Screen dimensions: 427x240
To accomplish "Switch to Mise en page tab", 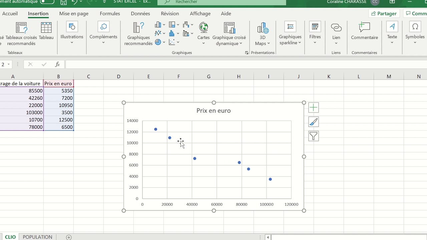I will click(x=74, y=14).
